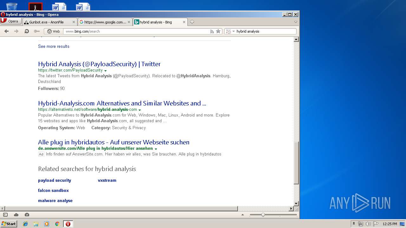Expand the de.answersite.com URL arrow
406x228 pixels.
click(x=156, y=149)
